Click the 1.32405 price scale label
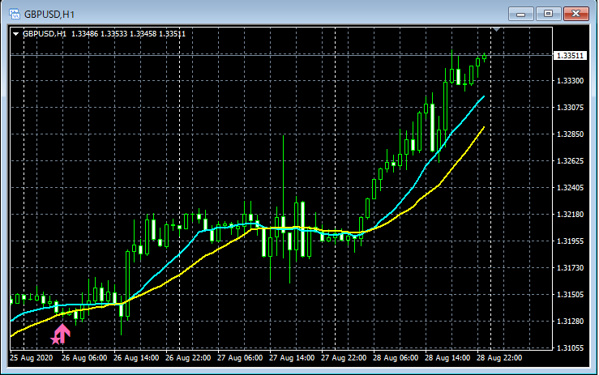The height and width of the screenshot is (375, 599). coord(571,188)
